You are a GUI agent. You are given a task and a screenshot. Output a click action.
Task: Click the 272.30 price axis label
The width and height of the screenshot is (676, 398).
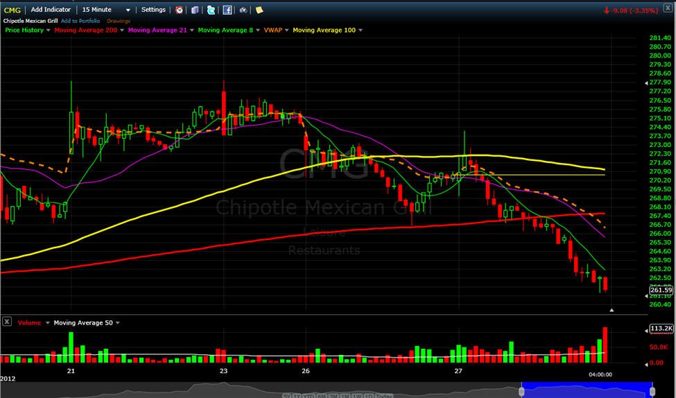[x=660, y=153]
